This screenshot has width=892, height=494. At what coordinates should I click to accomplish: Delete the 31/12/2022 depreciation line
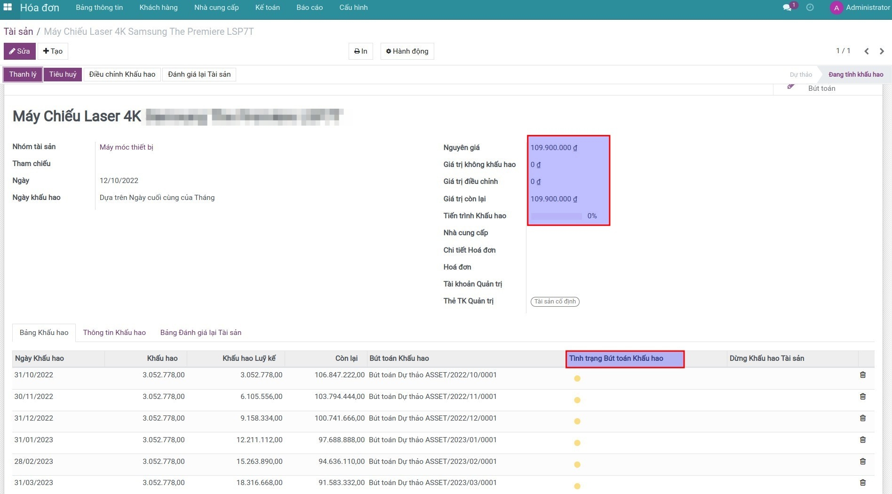pos(863,418)
